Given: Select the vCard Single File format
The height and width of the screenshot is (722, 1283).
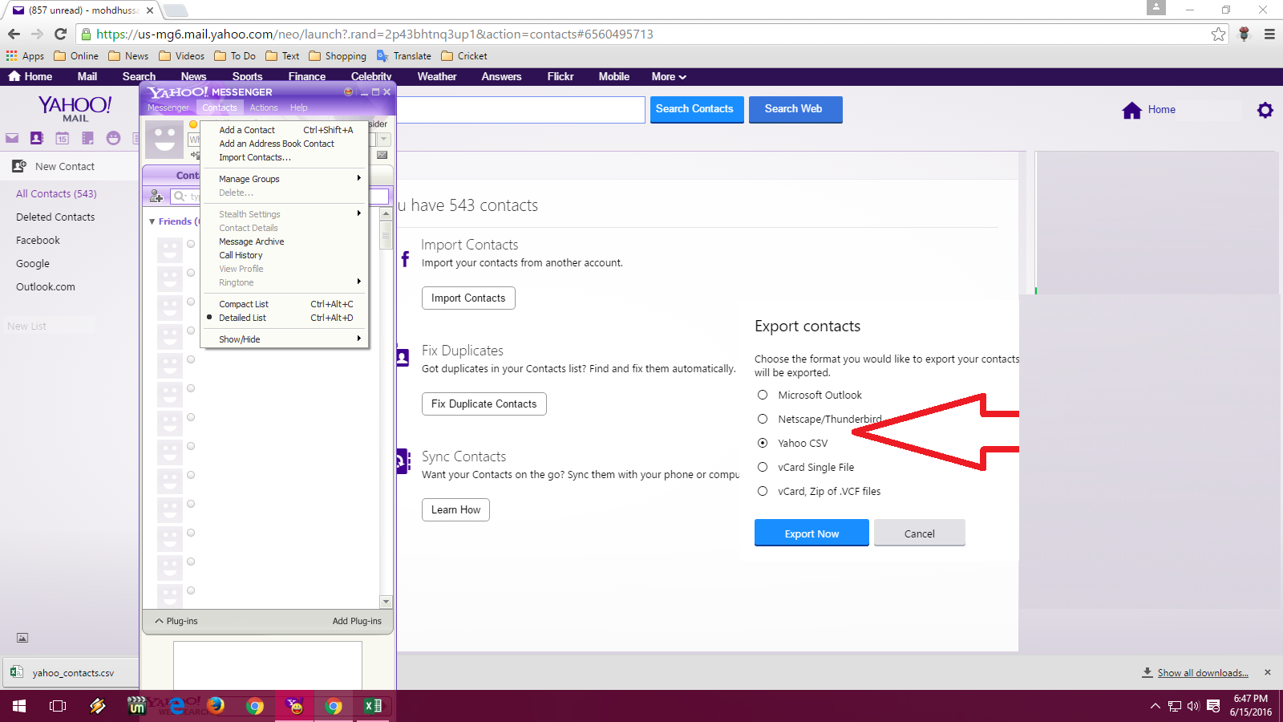Looking at the screenshot, I should coord(763,467).
